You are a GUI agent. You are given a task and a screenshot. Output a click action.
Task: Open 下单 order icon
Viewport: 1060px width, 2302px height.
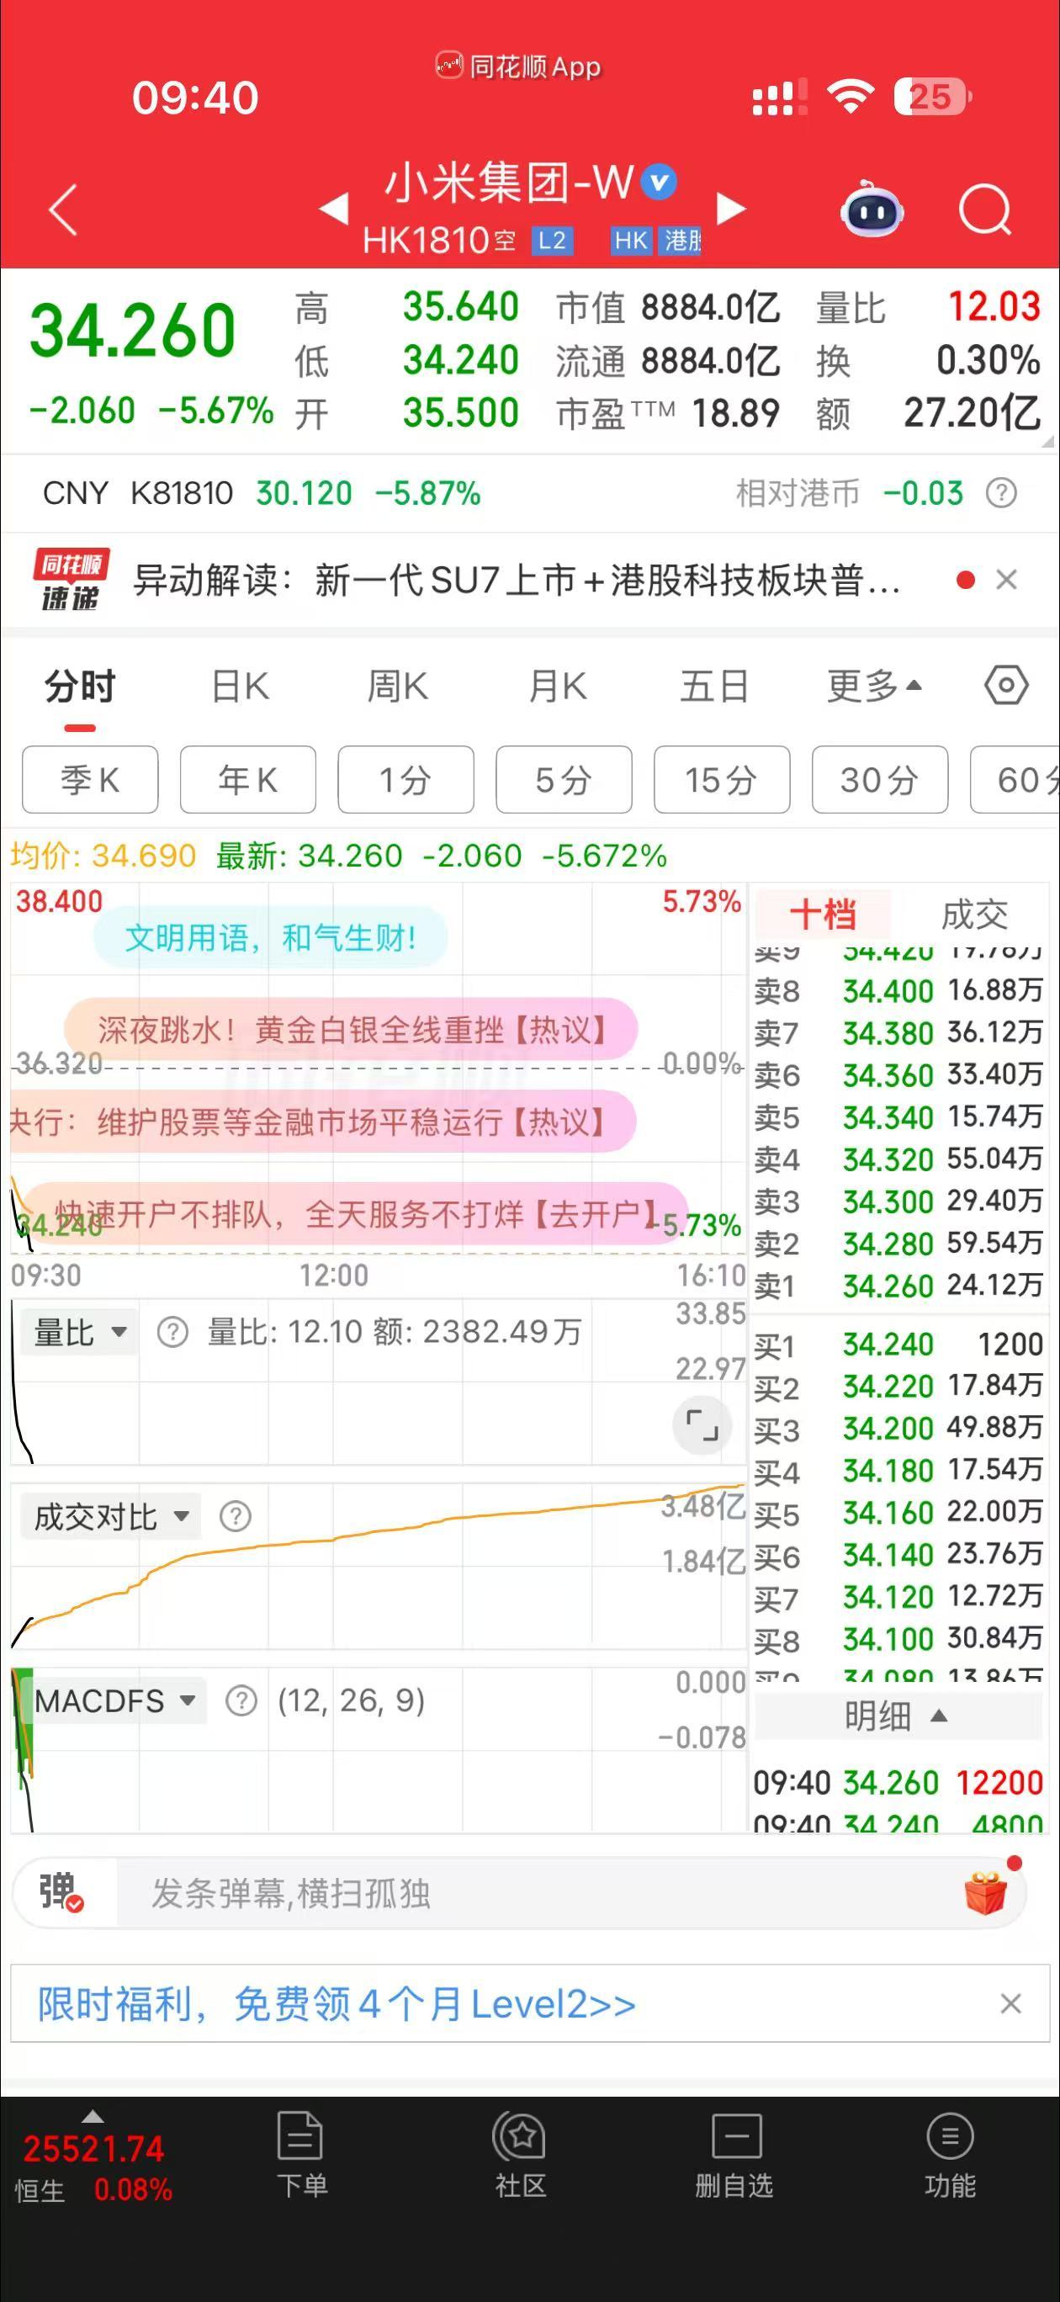pos(301,2156)
